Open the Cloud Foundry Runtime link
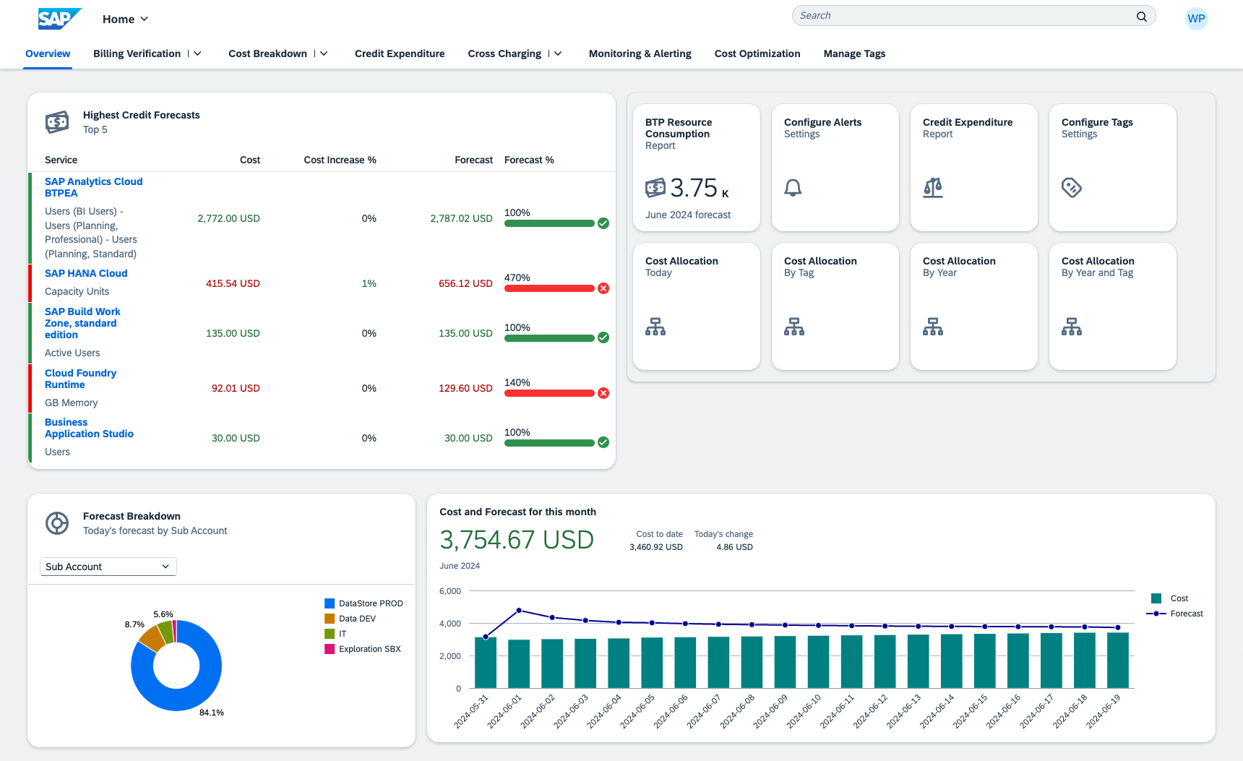The height and width of the screenshot is (761, 1243). [x=80, y=379]
